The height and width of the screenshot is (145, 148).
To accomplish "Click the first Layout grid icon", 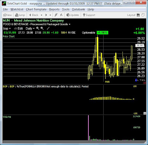I will coord(138,15).
